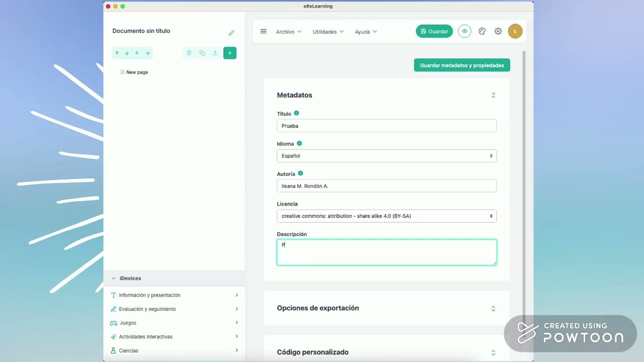Select New page in page tree
Screen dimensions: 644x362
137,72
